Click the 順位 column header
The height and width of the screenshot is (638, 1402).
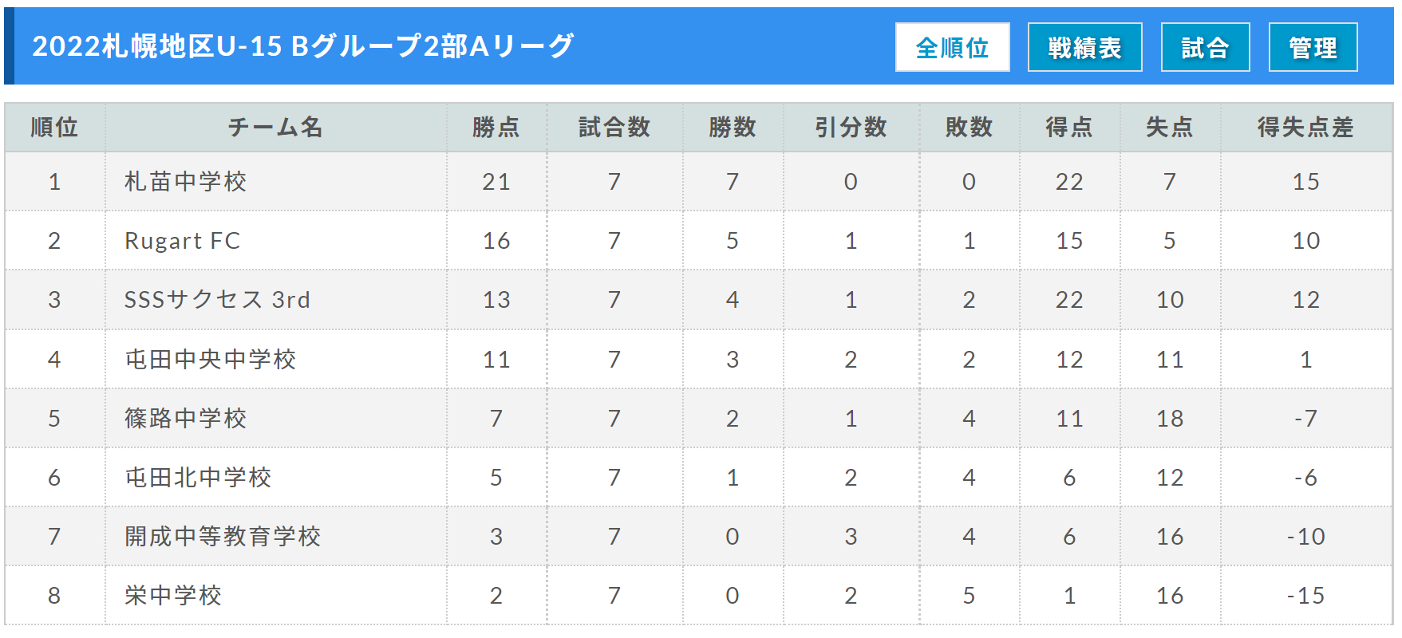click(x=54, y=128)
